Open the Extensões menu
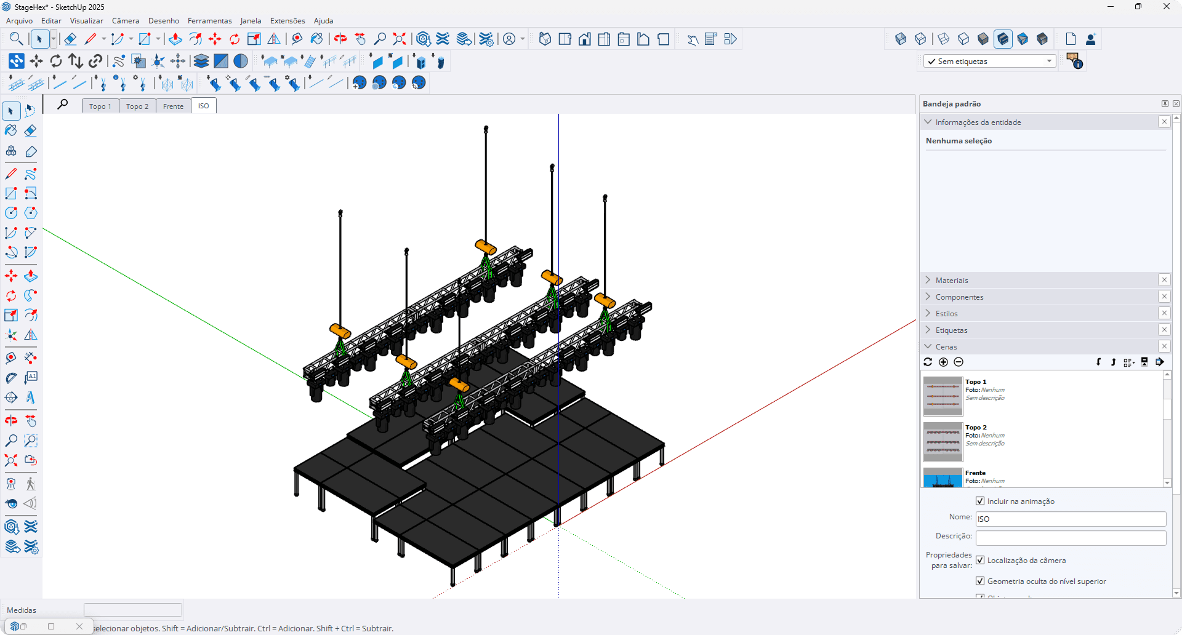 coord(287,20)
